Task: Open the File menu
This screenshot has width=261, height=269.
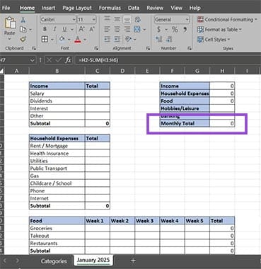Action: [6, 8]
